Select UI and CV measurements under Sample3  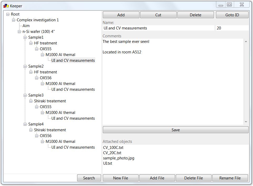click(x=73, y=118)
